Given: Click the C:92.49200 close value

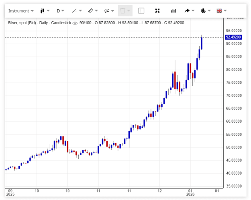Looking at the screenshot, I should coord(174,23).
